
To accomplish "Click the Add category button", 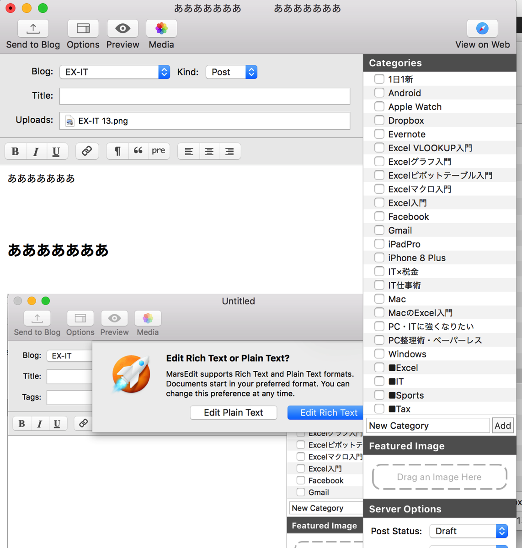I will coord(503,426).
